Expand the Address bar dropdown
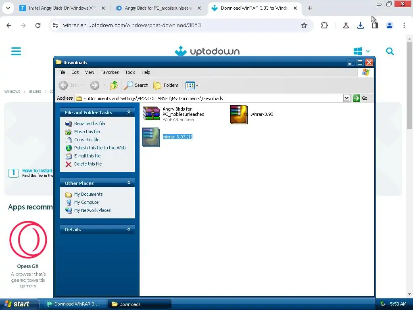This screenshot has width=413, height=310. (x=346, y=98)
